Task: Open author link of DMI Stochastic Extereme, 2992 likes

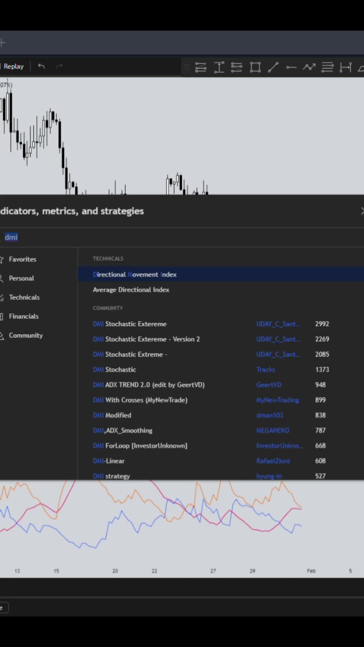Action: point(278,324)
